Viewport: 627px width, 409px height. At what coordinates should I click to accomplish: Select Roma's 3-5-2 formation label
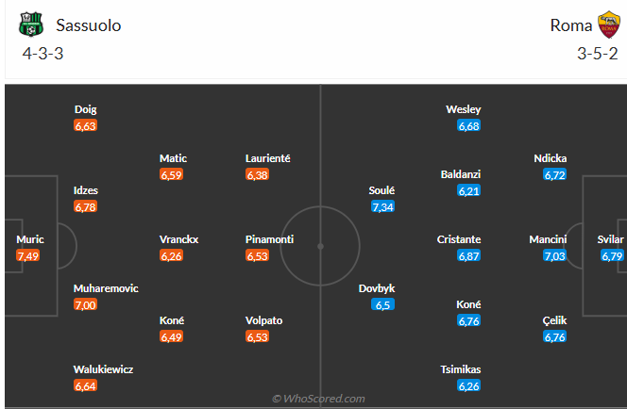click(596, 52)
